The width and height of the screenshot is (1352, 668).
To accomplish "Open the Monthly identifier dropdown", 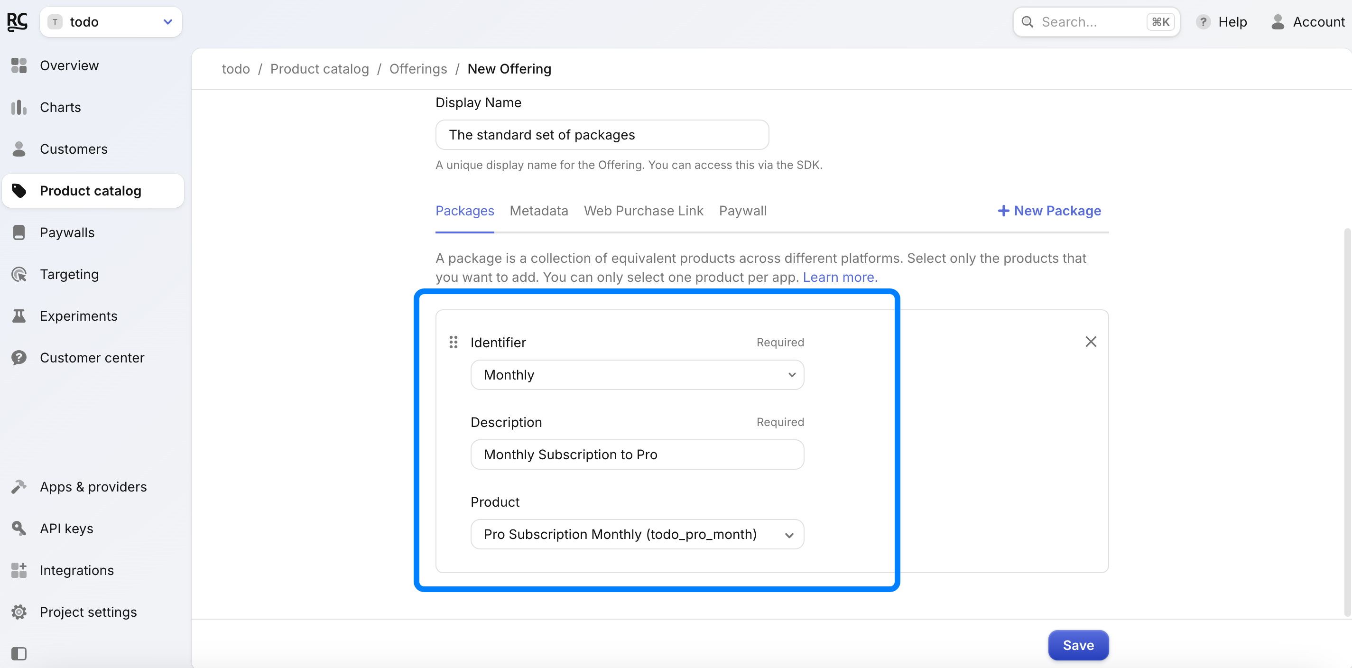I will pyautogui.click(x=637, y=375).
